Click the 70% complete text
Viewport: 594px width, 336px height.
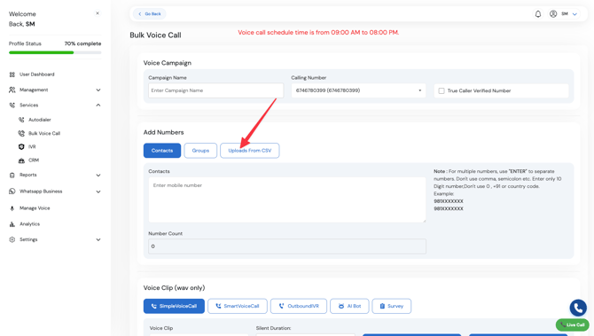coord(82,43)
